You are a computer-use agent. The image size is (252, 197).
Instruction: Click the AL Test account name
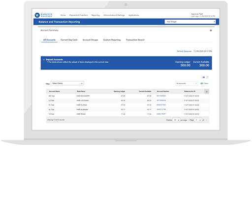pyautogui.click(x=51, y=109)
